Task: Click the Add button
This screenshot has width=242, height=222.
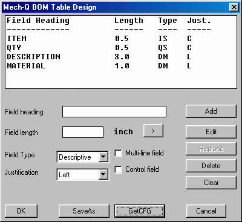Action: click(x=211, y=111)
